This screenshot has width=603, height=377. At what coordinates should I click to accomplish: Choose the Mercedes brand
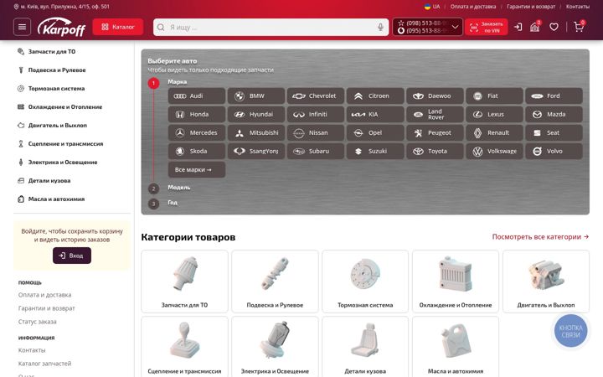pyautogui.click(x=197, y=132)
